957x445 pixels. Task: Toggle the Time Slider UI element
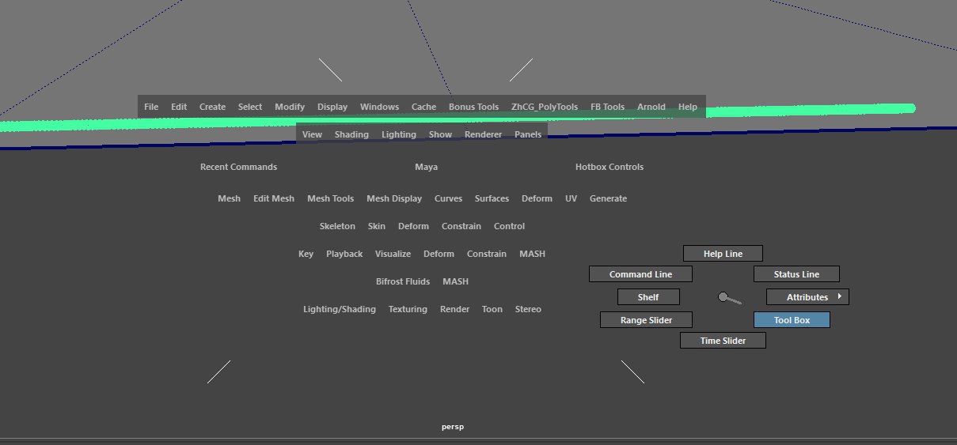[723, 341]
